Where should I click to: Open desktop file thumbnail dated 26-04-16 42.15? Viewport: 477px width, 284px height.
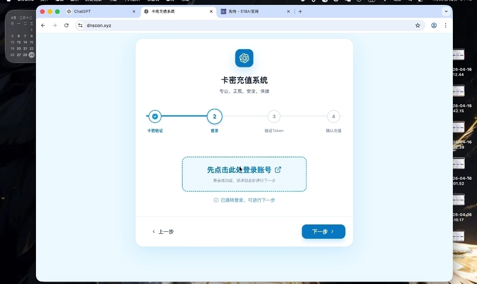(x=458, y=91)
